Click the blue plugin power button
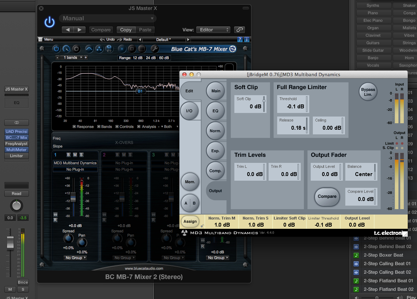Viewport: 417px width, 299px height. pos(50,22)
